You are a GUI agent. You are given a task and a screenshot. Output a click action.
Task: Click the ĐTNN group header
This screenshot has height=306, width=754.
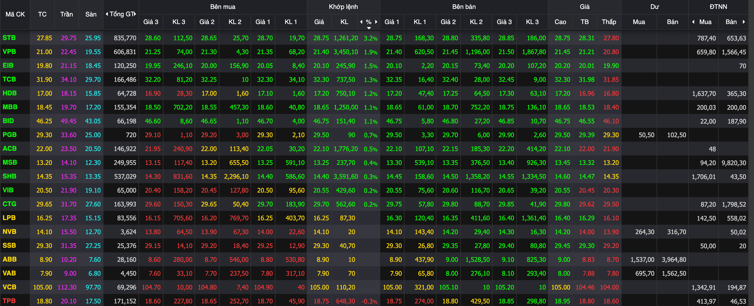718,7
